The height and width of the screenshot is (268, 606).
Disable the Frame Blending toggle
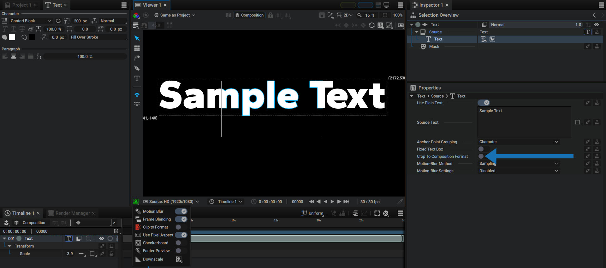click(x=181, y=219)
